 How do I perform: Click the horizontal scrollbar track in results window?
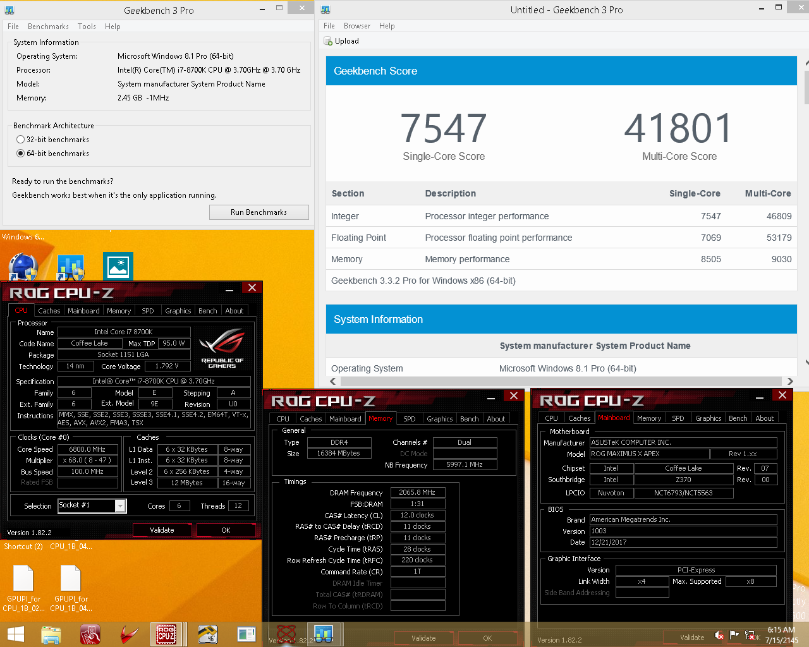(562, 381)
